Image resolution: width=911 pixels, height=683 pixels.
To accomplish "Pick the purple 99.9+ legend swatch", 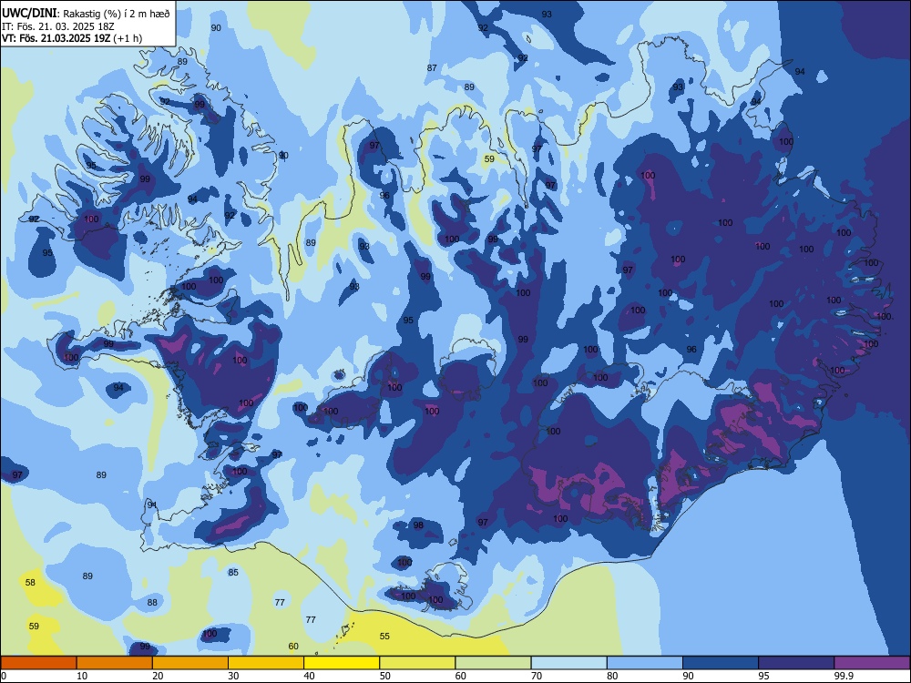I will click(x=872, y=663).
